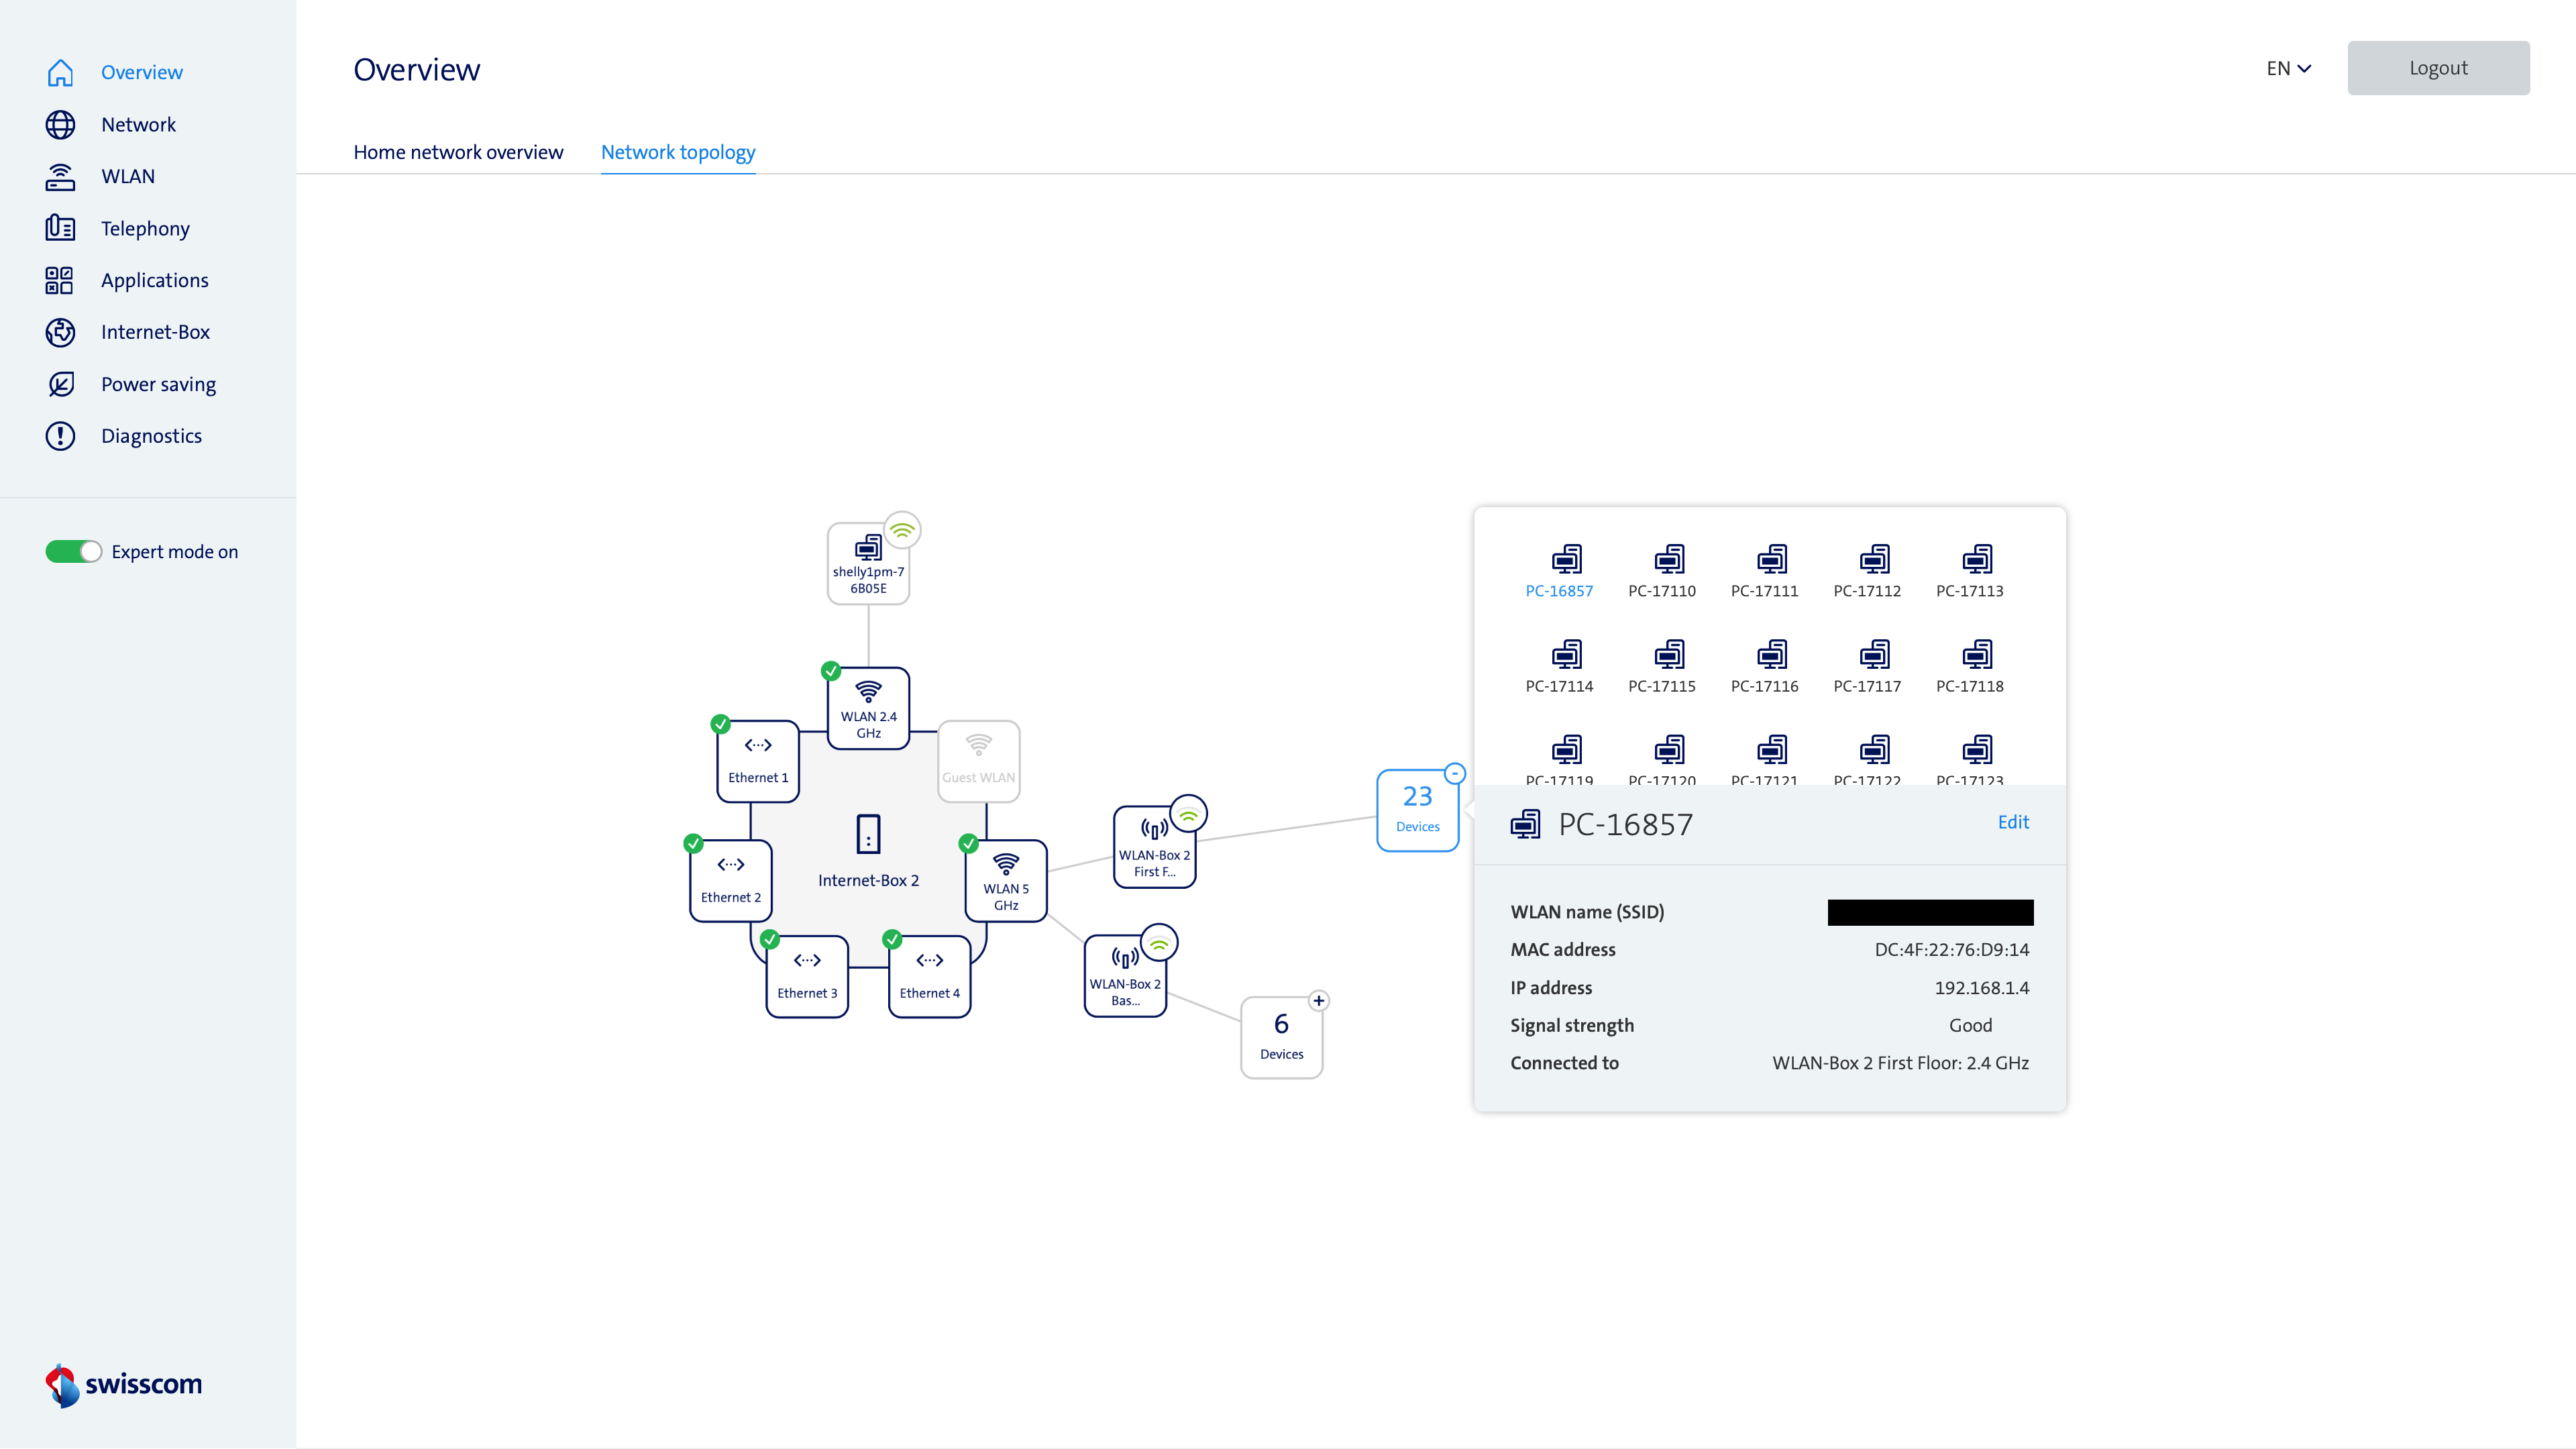The height and width of the screenshot is (1449, 2576).
Task: Turn off Expert mode
Action: 73,551
